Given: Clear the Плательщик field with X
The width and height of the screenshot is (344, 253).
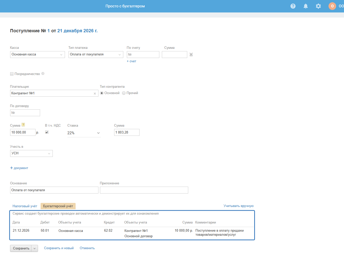Looking at the screenshot, I should tap(95, 94).
